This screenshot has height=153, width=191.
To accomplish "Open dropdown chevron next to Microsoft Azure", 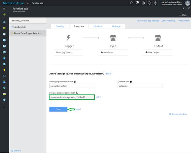I will 28,3.
